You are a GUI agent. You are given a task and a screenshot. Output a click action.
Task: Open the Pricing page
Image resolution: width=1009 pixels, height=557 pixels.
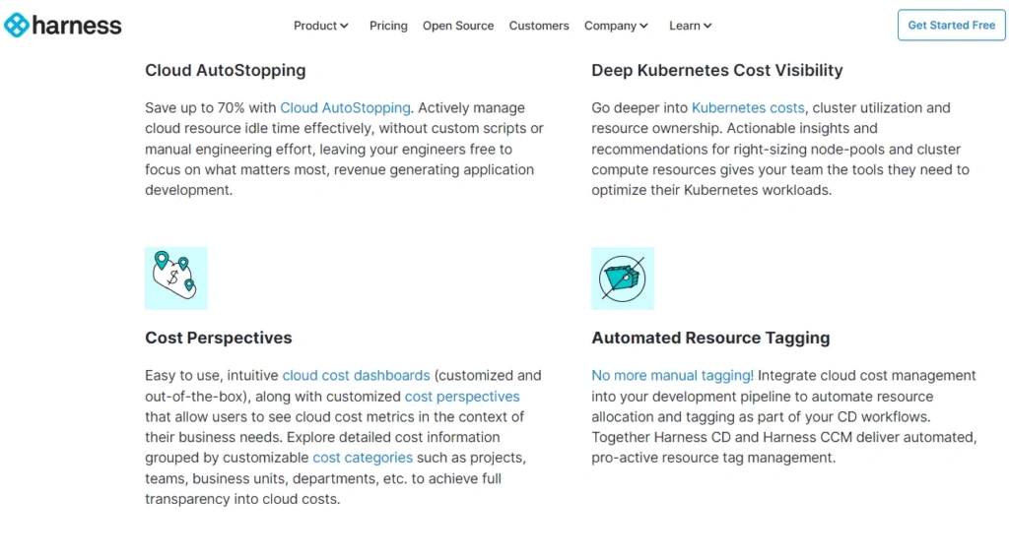(x=388, y=26)
